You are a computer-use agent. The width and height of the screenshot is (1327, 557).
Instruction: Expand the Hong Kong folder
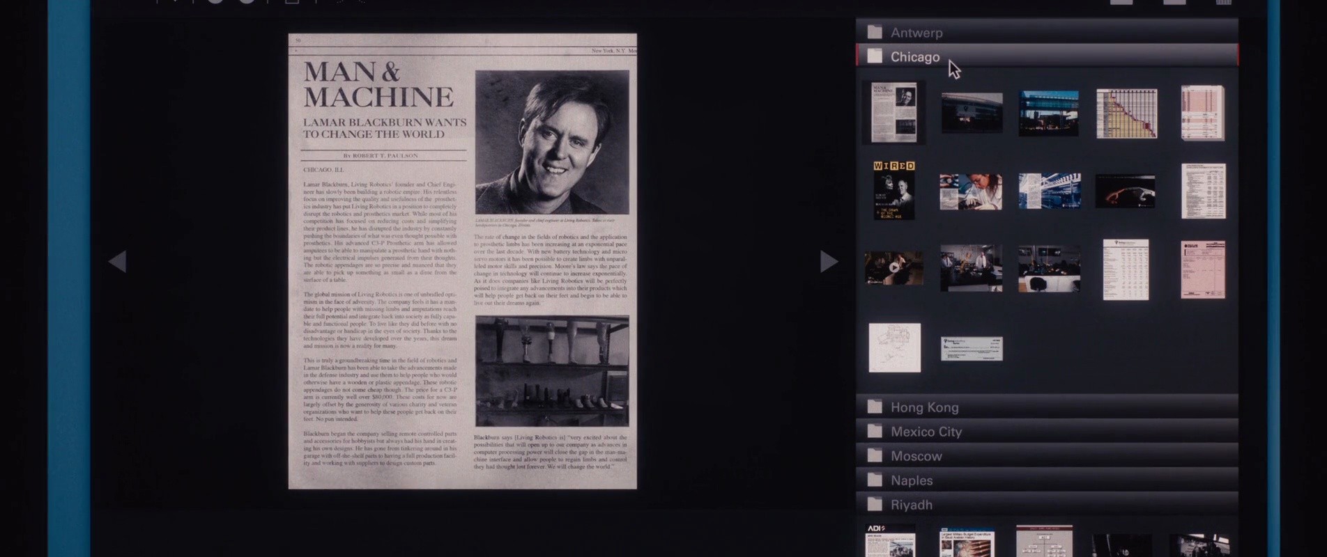click(x=1047, y=407)
